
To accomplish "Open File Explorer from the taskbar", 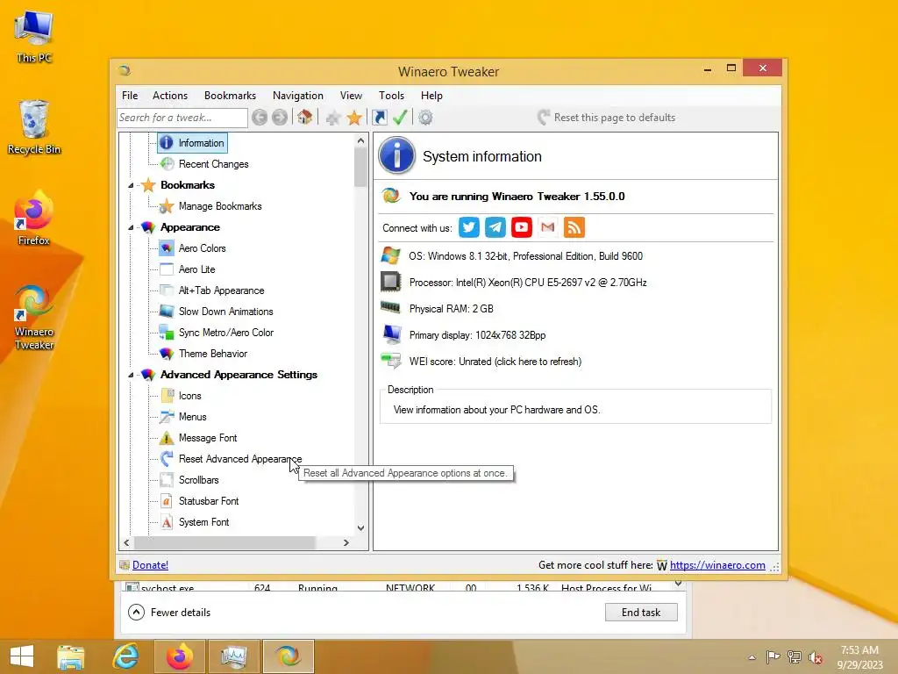I will click(71, 656).
